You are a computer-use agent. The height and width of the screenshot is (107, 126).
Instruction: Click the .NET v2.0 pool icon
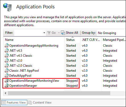pyautogui.click(x=7, y=61)
